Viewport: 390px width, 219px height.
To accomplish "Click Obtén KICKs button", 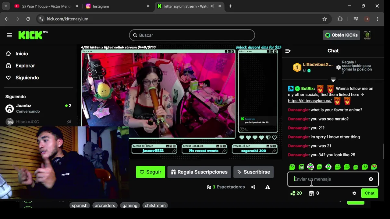I will [x=341, y=35].
